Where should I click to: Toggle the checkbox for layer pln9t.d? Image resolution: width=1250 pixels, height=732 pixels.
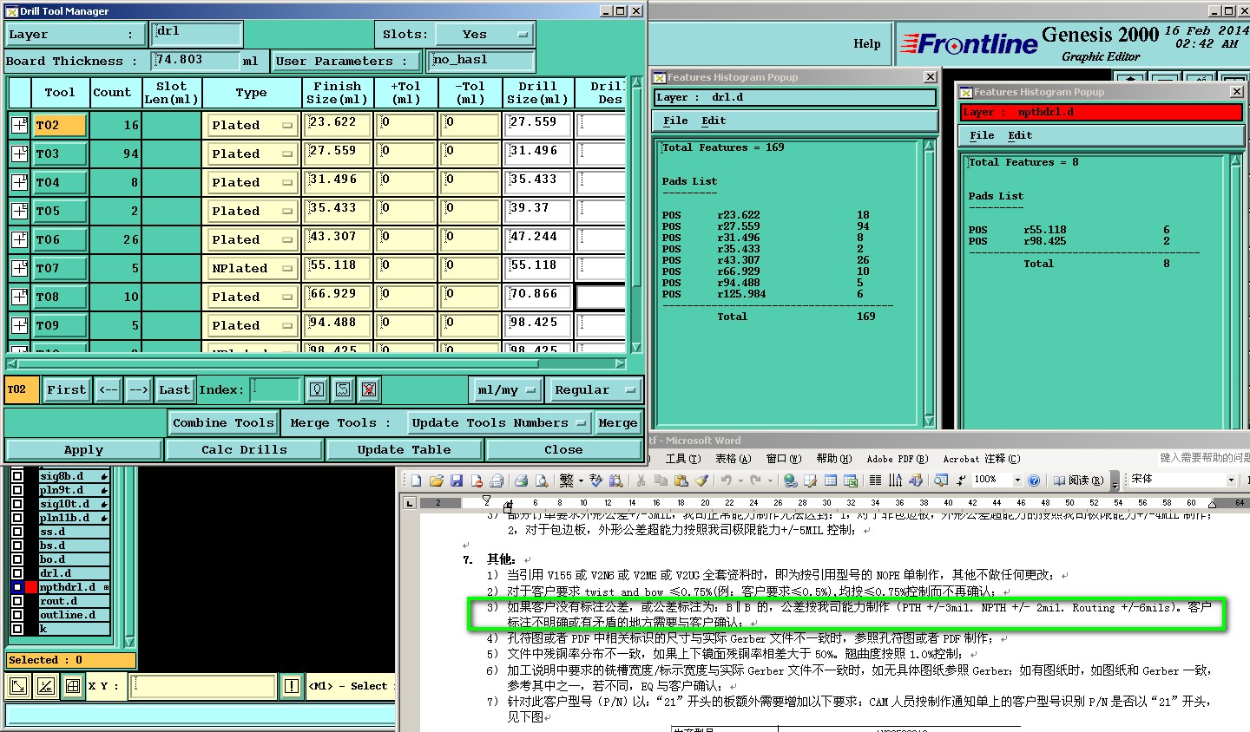(17, 490)
